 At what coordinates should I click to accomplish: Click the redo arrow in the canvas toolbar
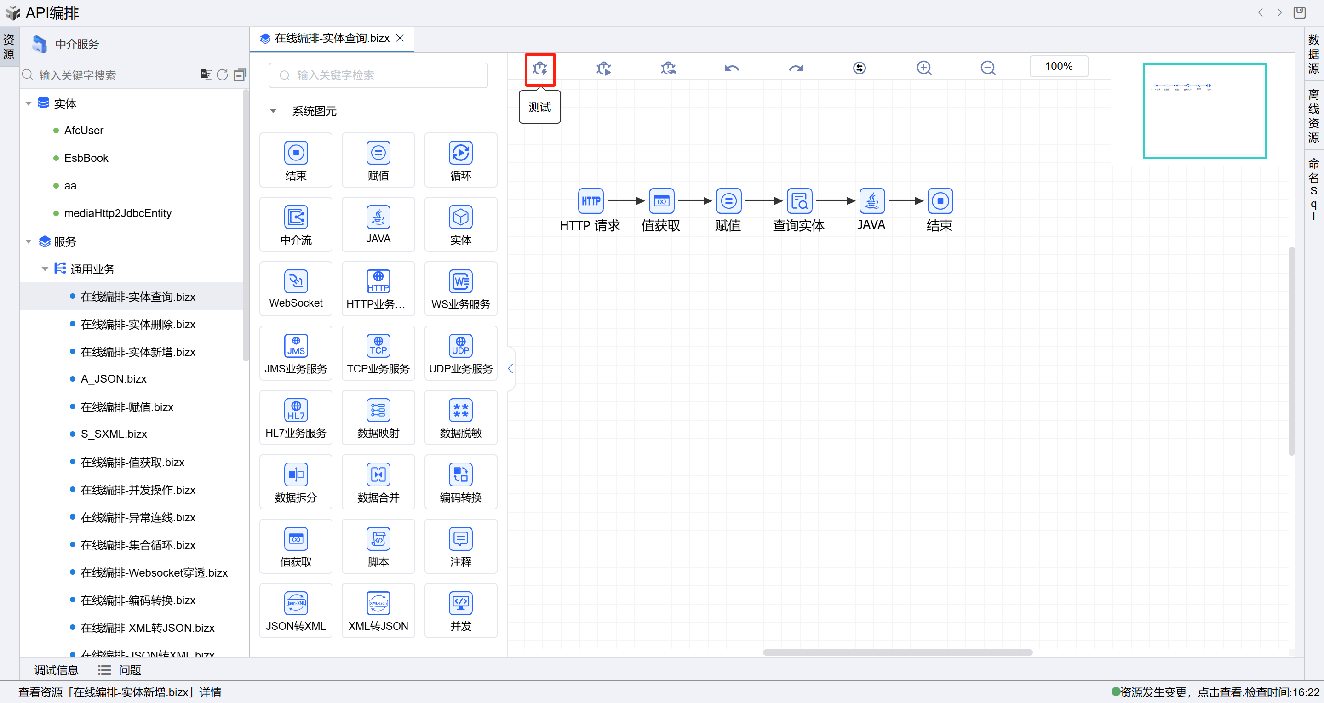pos(796,69)
